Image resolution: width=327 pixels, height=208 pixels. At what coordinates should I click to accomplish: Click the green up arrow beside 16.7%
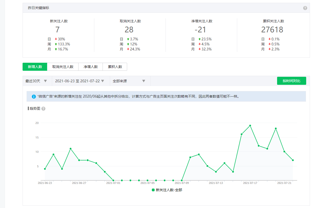(56, 49)
